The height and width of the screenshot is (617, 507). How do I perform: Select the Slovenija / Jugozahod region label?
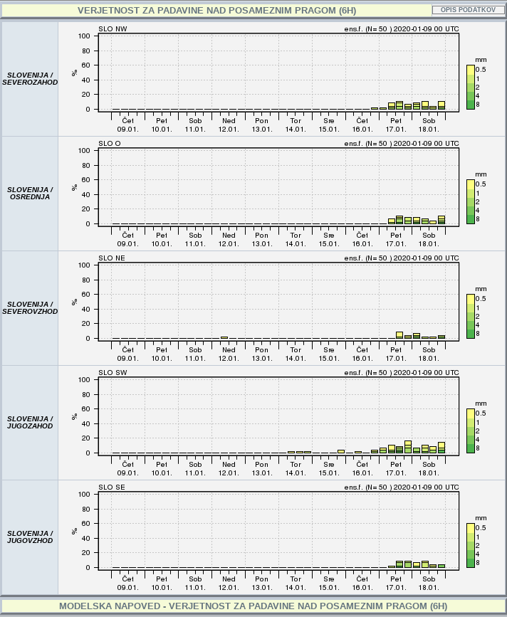tap(30, 422)
